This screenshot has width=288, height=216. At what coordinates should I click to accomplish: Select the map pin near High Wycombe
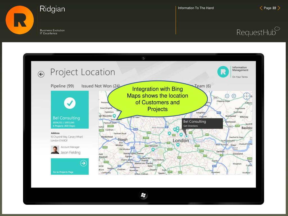coord(114,116)
